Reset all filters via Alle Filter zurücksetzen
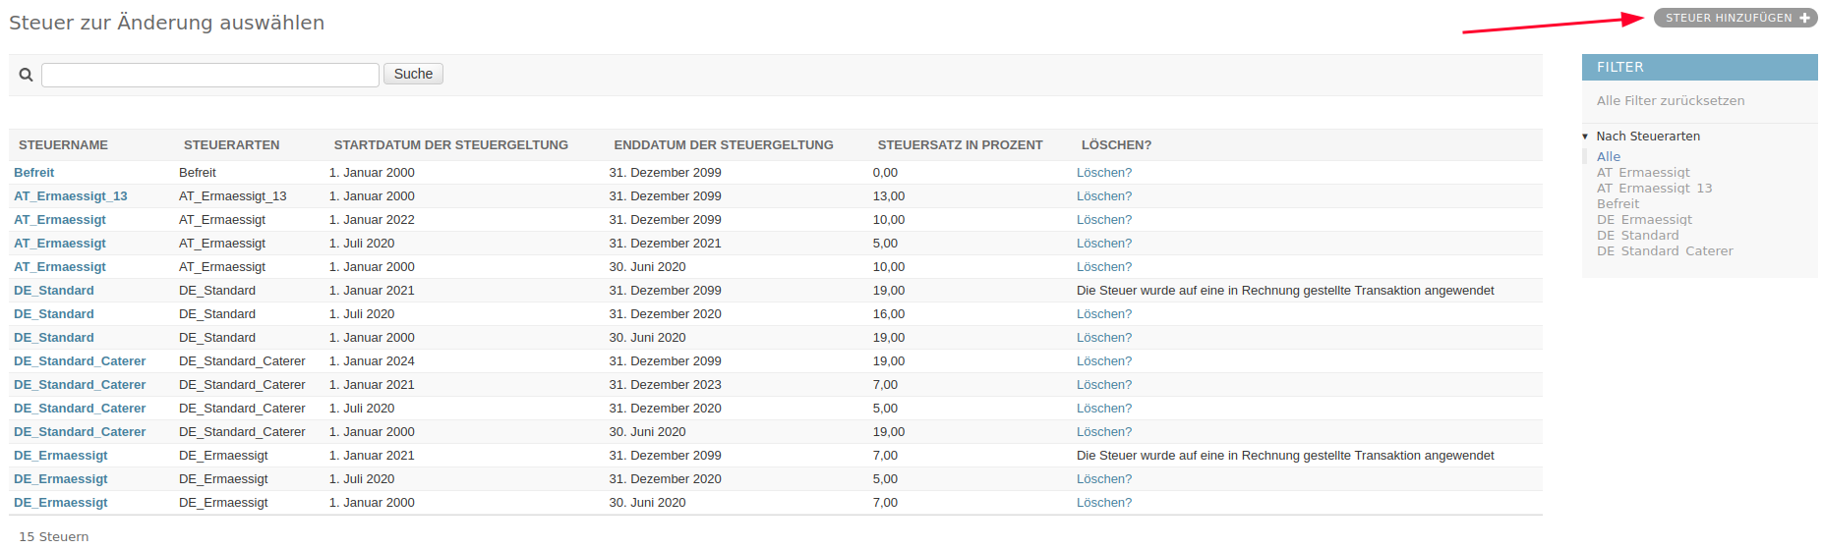The width and height of the screenshot is (1824, 549). pos(1670,101)
